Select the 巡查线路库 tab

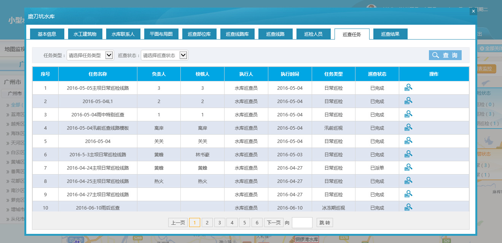(x=237, y=34)
